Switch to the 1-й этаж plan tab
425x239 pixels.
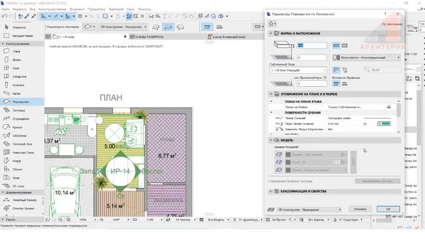pos(87,37)
